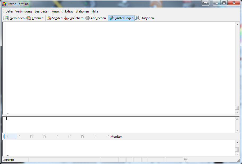Click the Verbinden connect toolbar button
Viewport: 242px width, 164px height.
pos(15,18)
